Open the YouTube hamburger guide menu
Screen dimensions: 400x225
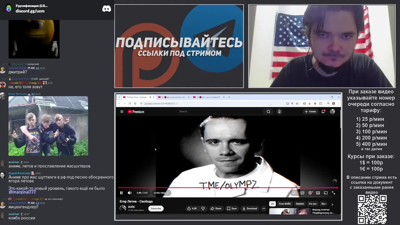coord(122,112)
